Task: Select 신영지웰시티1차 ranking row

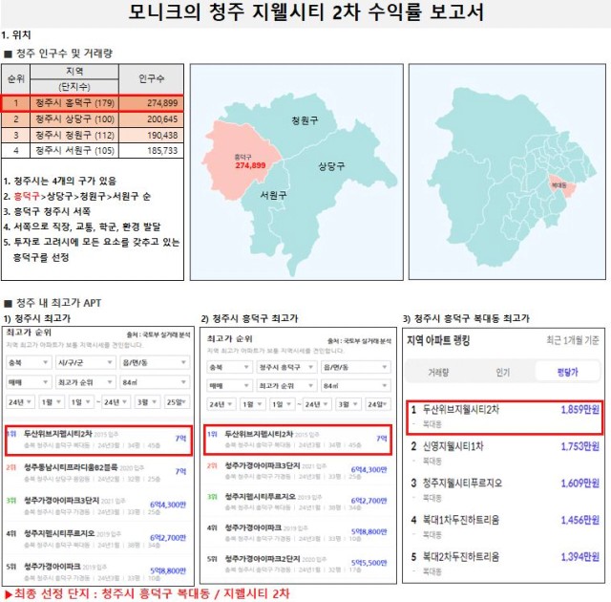Action: point(504,454)
